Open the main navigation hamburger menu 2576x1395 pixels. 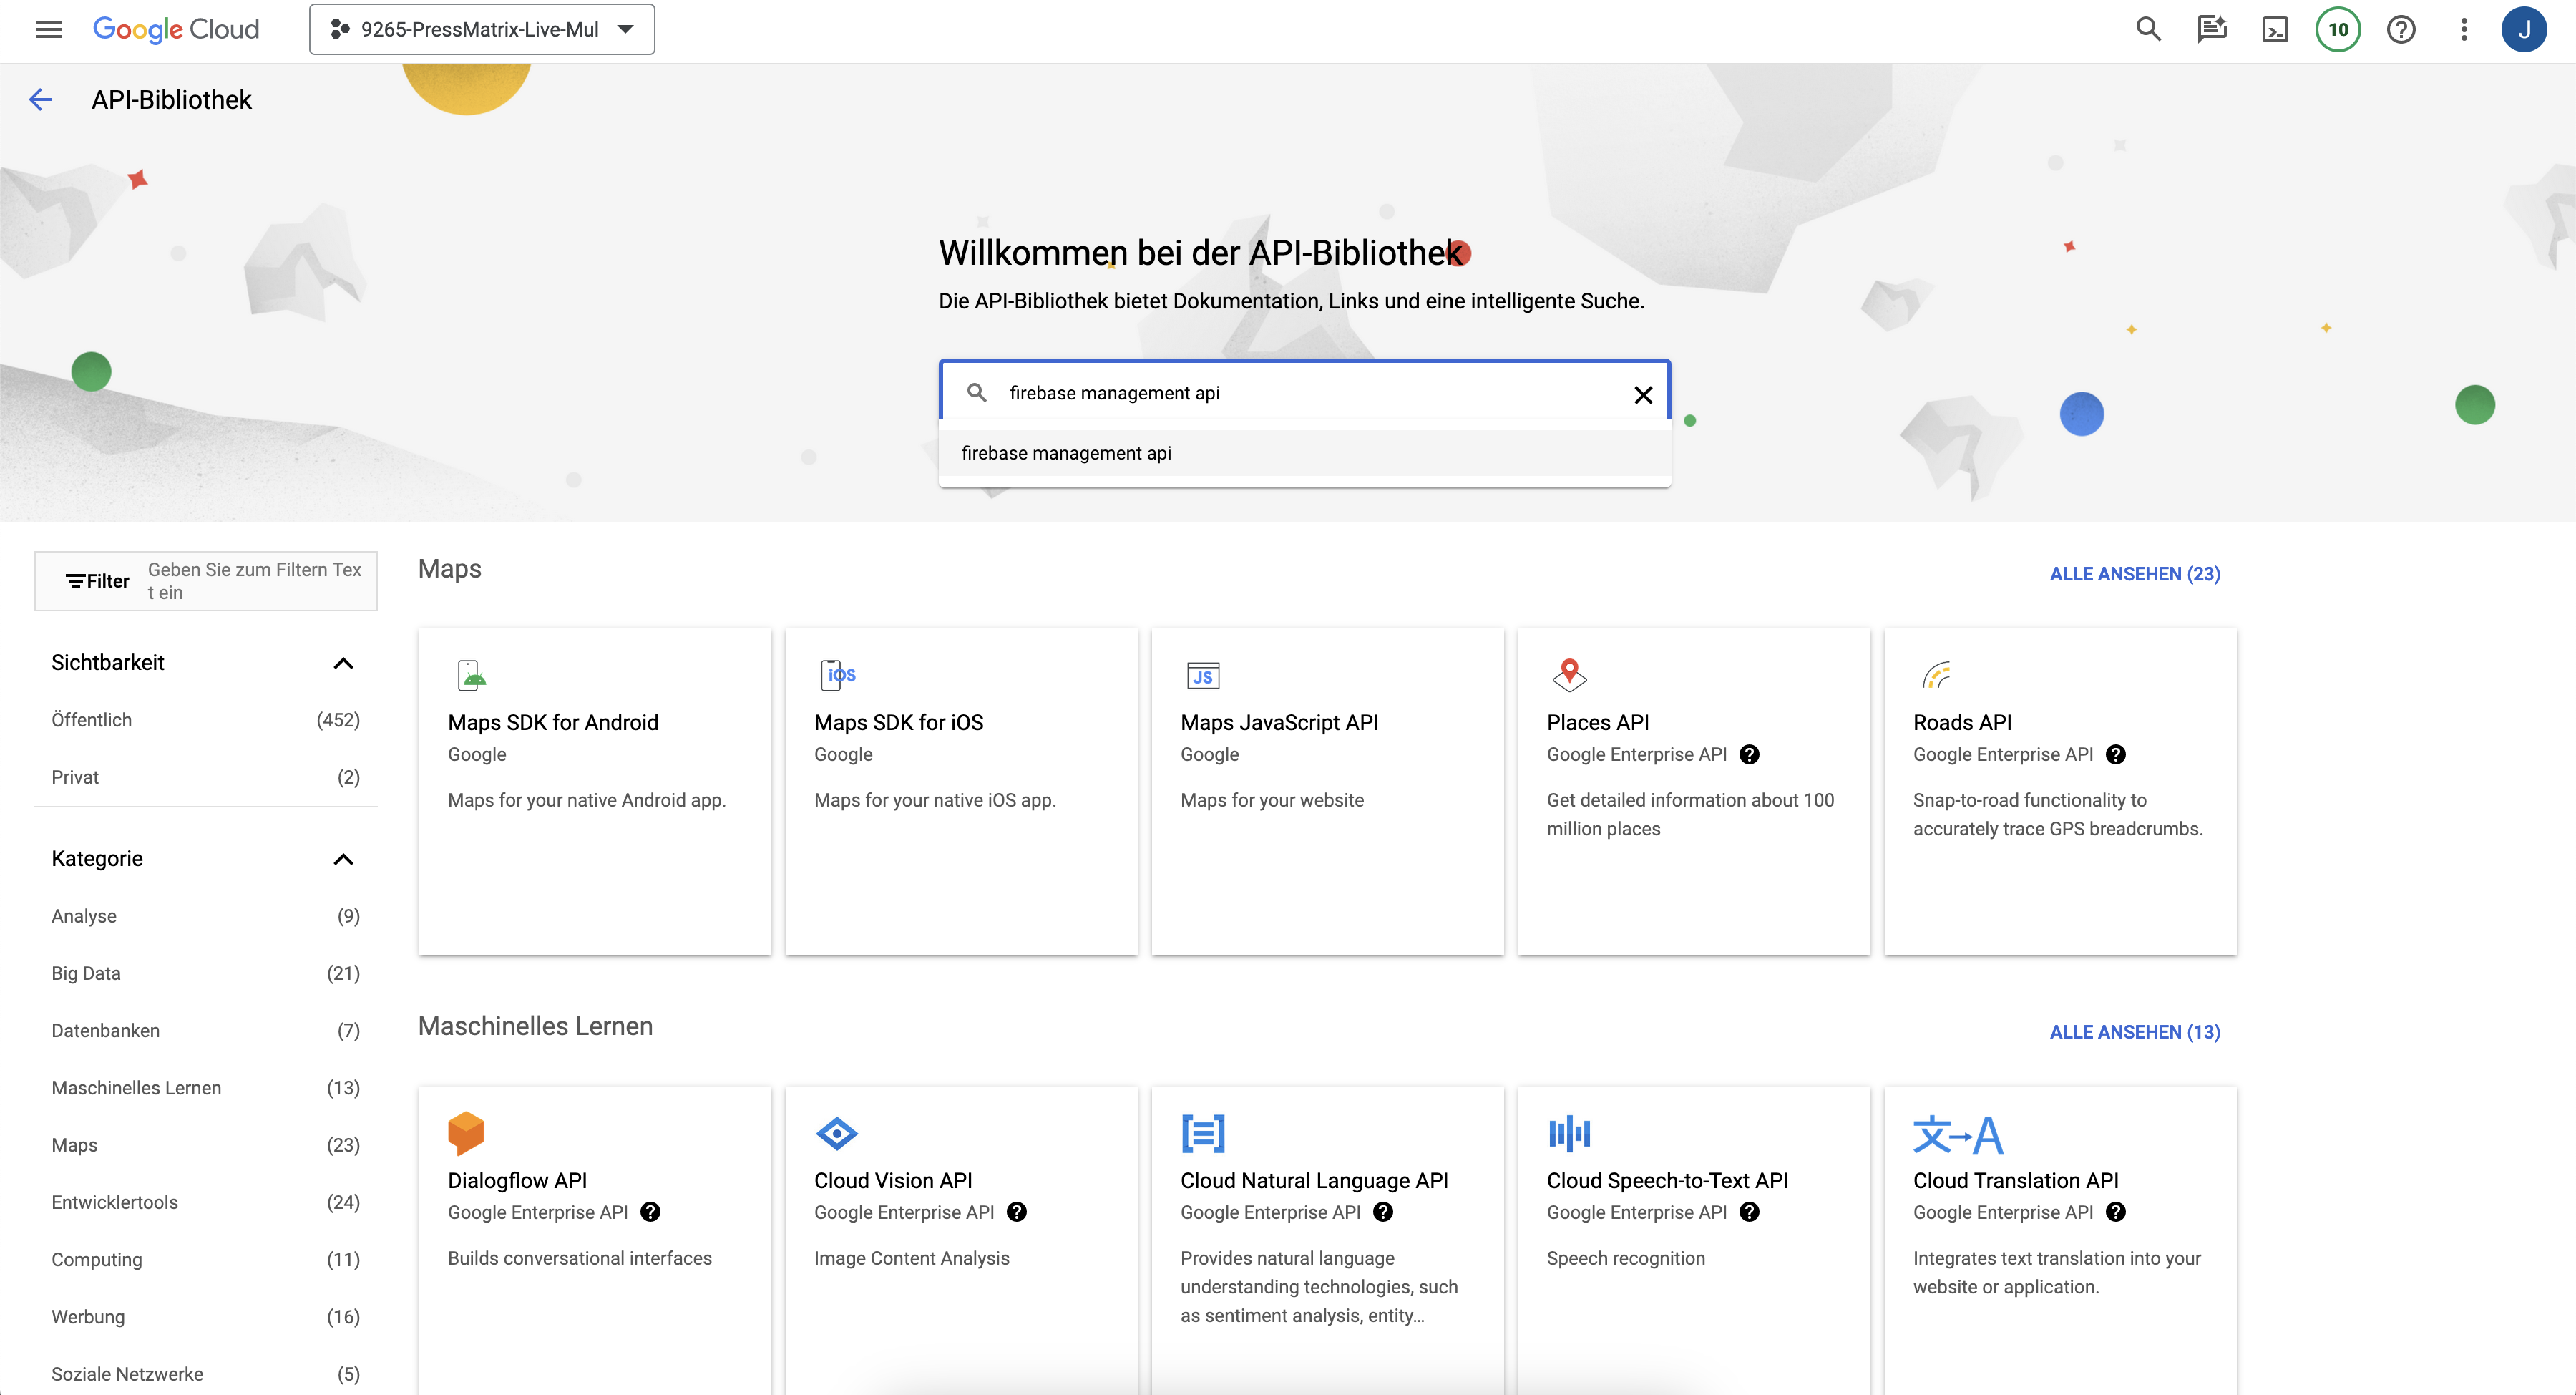click(48, 29)
